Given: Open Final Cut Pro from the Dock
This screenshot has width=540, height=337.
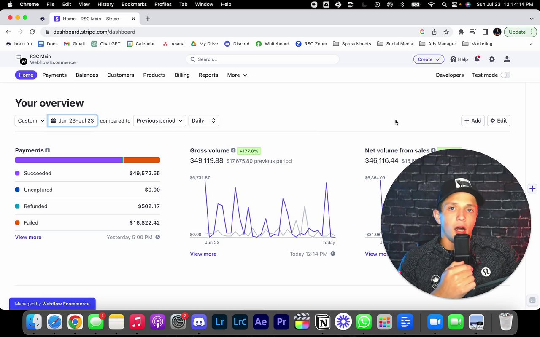Looking at the screenshot, I should [302, 322].
